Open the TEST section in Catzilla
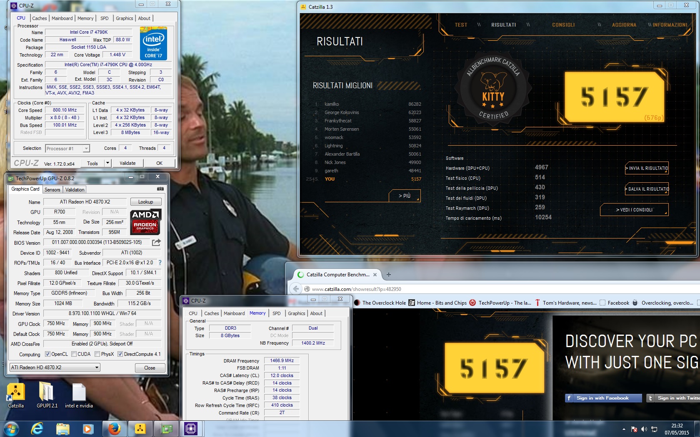Viewport: 700px width, 437px height. [x=461, y=25]
